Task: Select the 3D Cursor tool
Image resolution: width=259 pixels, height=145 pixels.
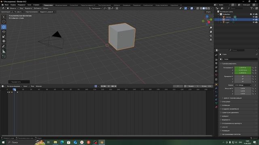Action: 4,21
